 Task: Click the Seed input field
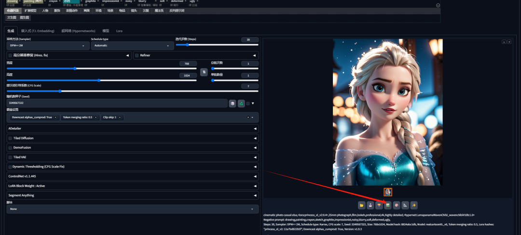117,103
